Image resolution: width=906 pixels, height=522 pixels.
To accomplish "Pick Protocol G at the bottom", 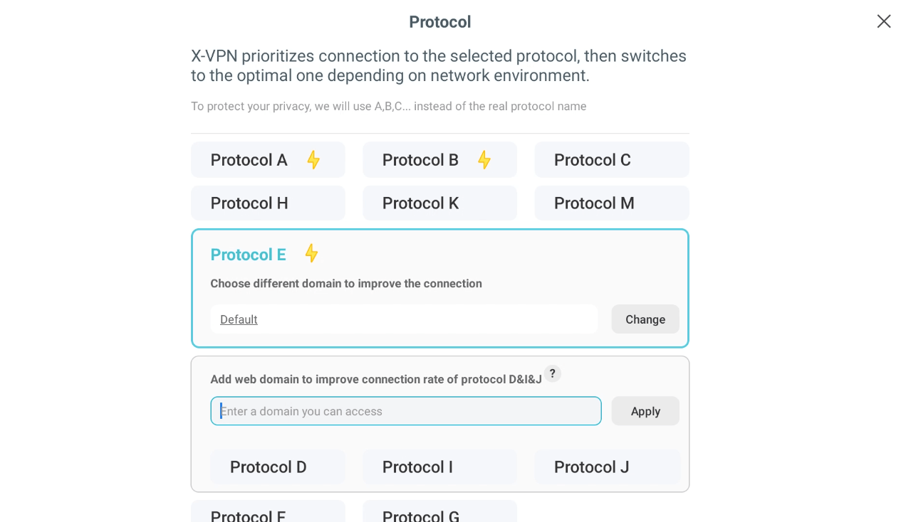I will (439, 513).
